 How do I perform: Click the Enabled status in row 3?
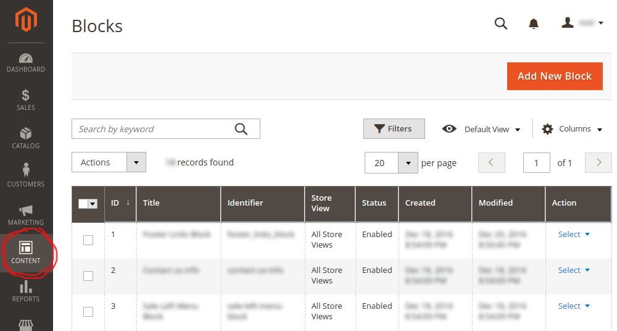(377, 306)
